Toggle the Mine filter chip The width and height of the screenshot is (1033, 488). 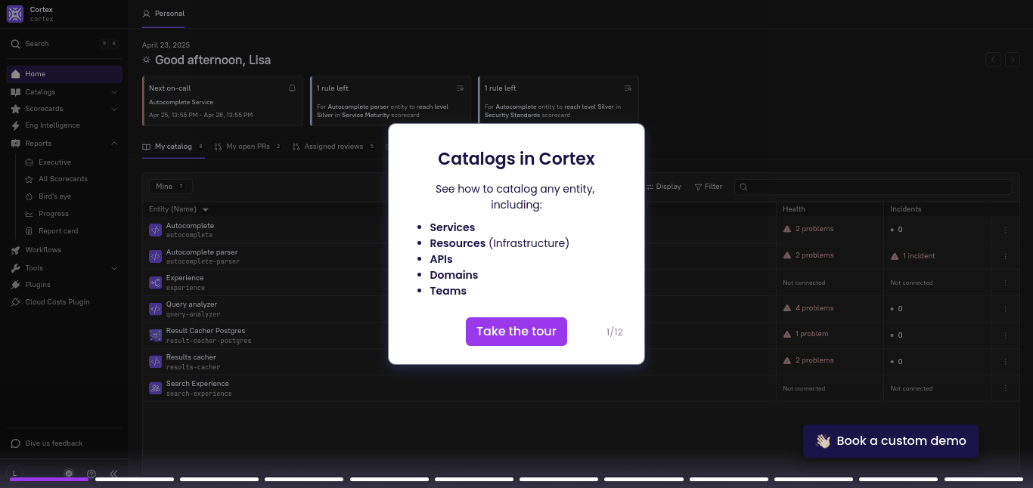point(170,187)
